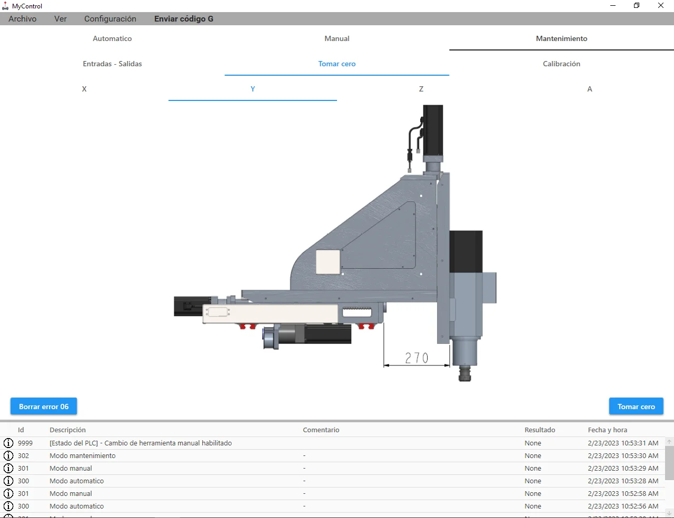The image size is (674, 518).
Task: Click the MyControl app icon in title bar
Action: click(5, 6)
